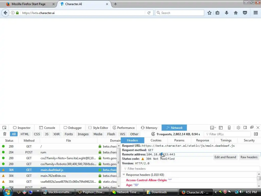Open the Downloads taskbar window
The width and height of the screenshot is (261, 196).
pyautogui.click(x=161, y=192)
